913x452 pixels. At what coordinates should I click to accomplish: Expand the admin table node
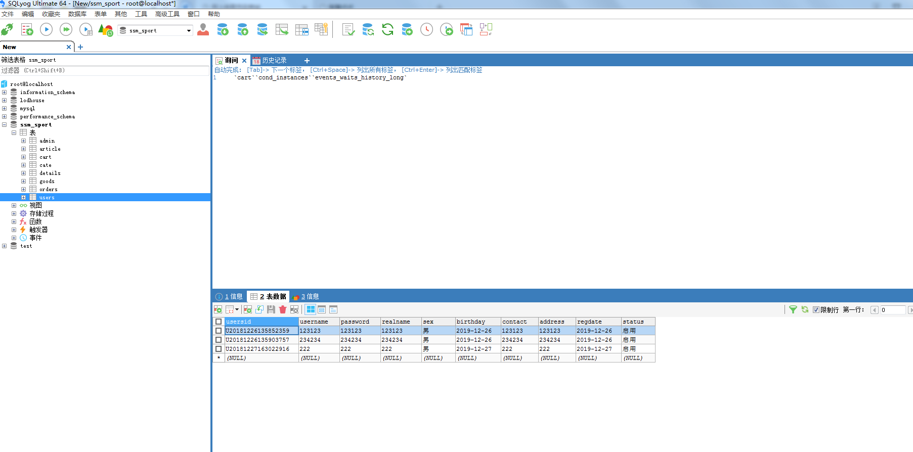23,141
